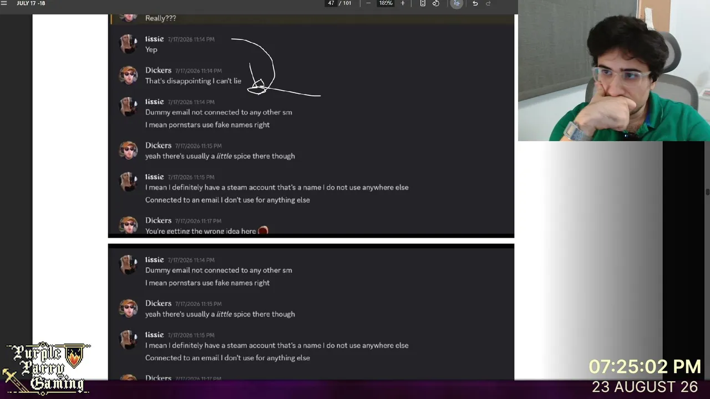Click the 07:25:02 PM clock overlay
The height and width of the screenshot is (399, 710).
[645, 366]
